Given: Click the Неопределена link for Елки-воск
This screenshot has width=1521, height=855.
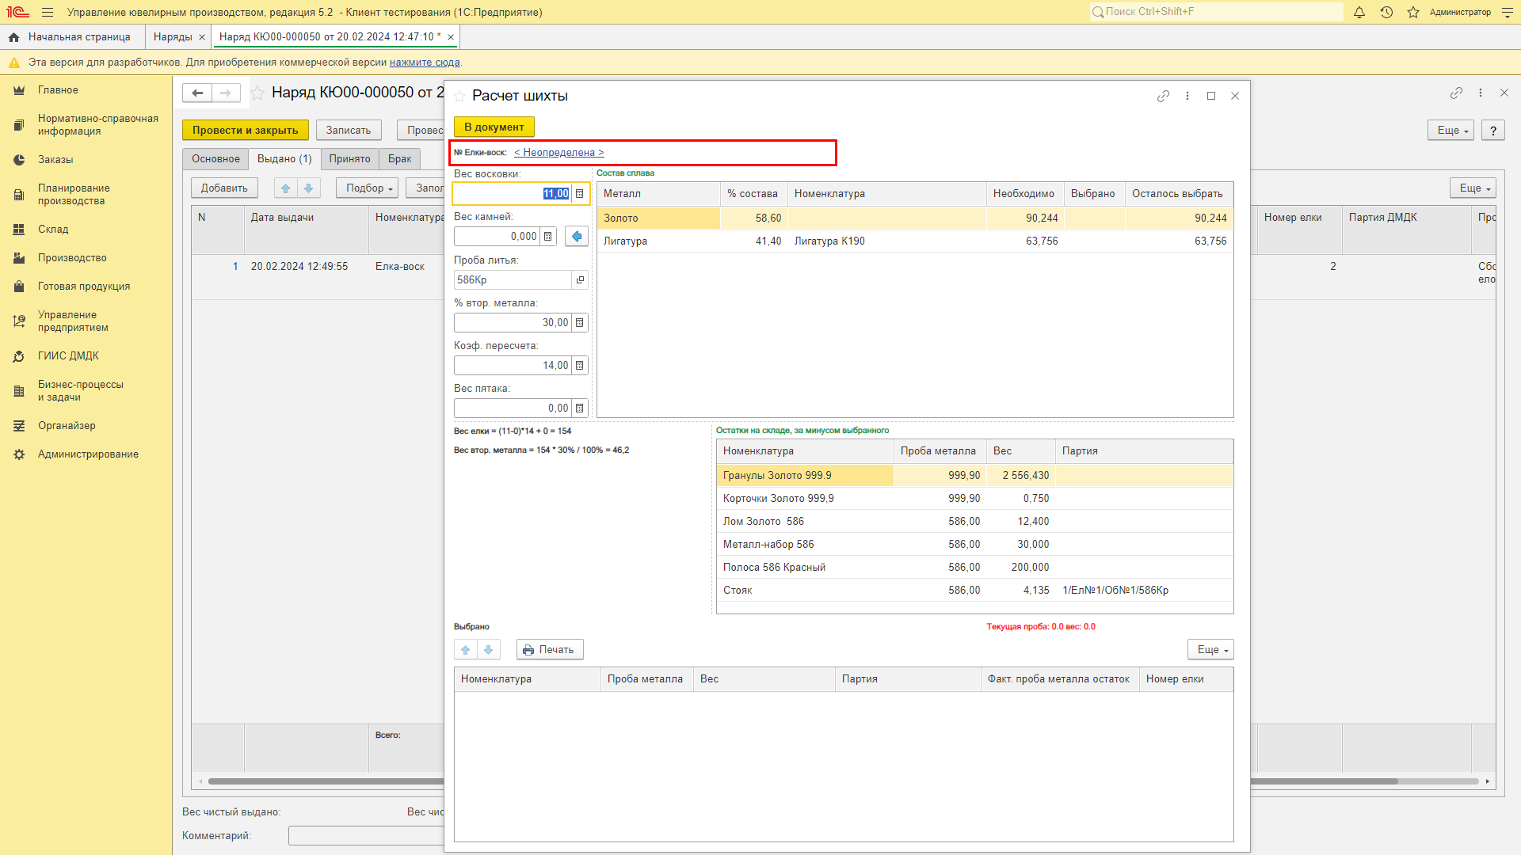Looking at the screenshot, I should pos(558,153).
